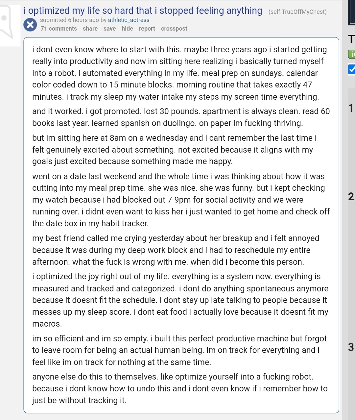Toggle the blue checkbox in the sidebar

[x=351, y=69]
